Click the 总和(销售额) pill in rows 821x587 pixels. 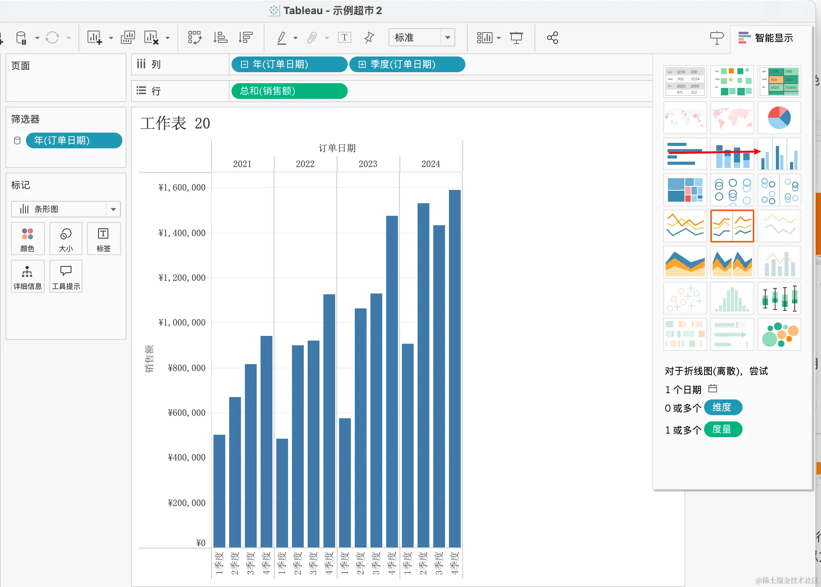coord(289,91)
